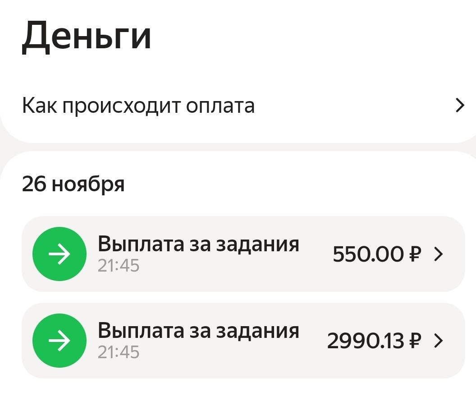This screenshot has height=406, width=476.
Task: Tap the green transfer icon beside the second Выплата entry
Action: click(x=59, y=341)
